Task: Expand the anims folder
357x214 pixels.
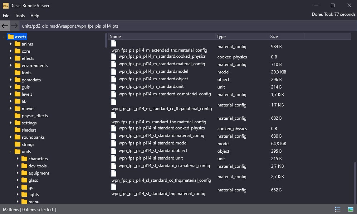Action: pyautogui.click(x=11, y=44)
